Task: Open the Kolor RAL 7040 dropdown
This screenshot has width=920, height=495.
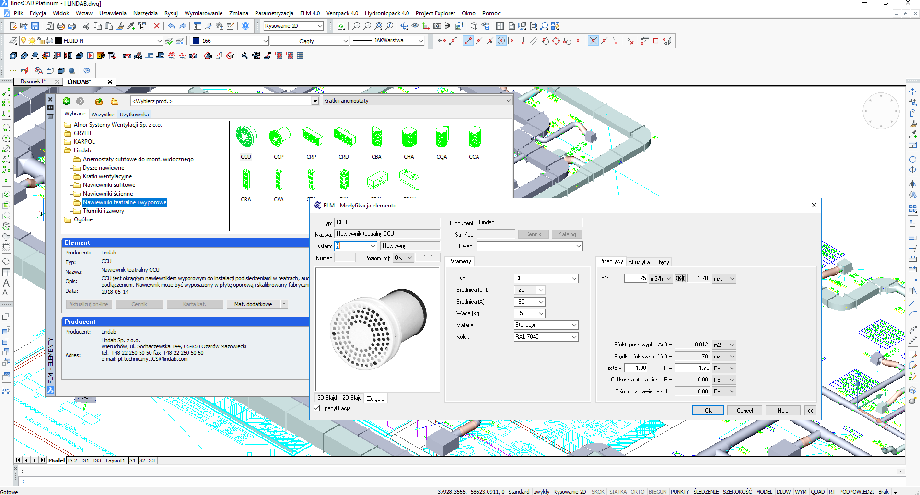Action: (x=574, y=337)
